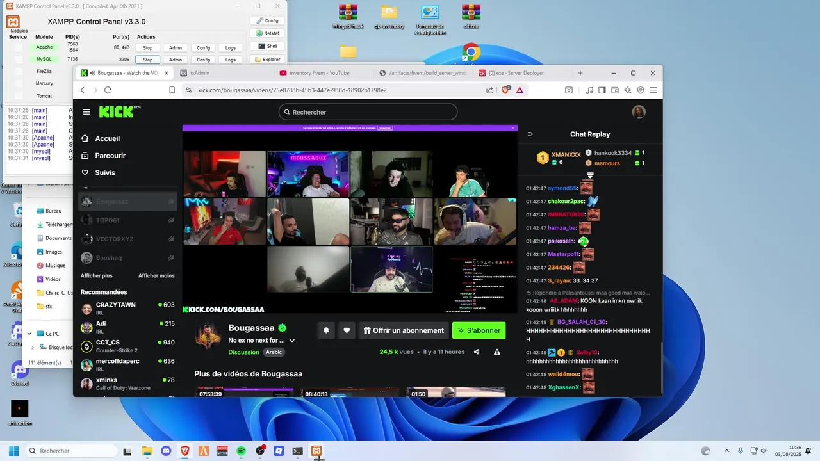Select Vidéos folder in File Explorer
The width and height of the screenshot is (820, 461).
click(x=54, y=279)
